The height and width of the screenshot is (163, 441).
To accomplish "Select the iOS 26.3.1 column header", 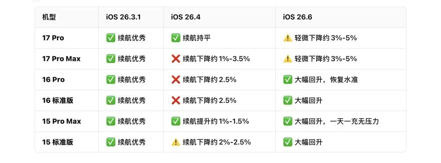I will click(123, 17).
